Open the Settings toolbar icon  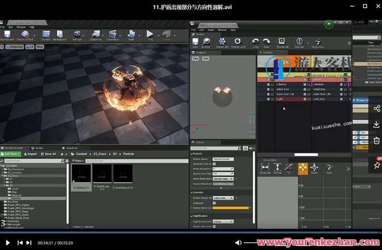(x=77, y=34)
